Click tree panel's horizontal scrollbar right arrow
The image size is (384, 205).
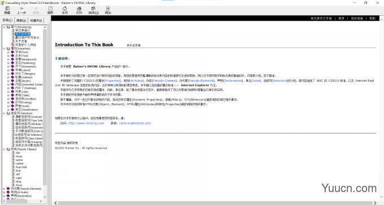41,201
